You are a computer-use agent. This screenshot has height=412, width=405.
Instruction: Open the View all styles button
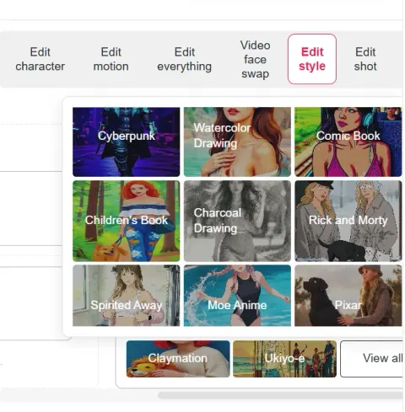point(372,359)
